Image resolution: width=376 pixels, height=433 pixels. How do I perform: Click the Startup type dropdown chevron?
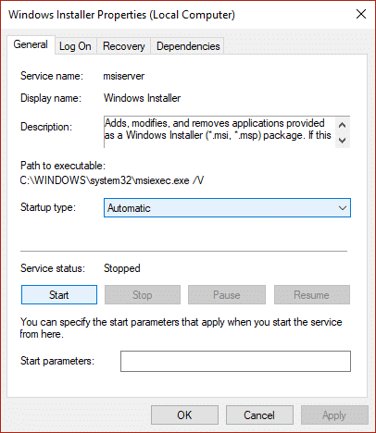click(343, 208)
